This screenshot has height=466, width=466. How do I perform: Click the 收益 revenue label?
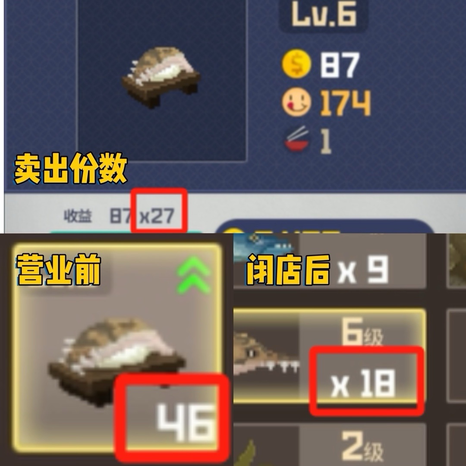click(x=78, y=216)
